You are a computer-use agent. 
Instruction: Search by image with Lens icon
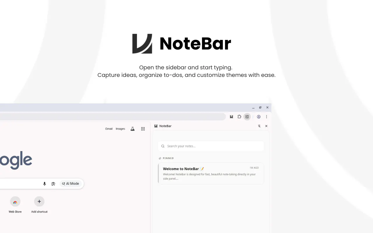coord(53,184)
